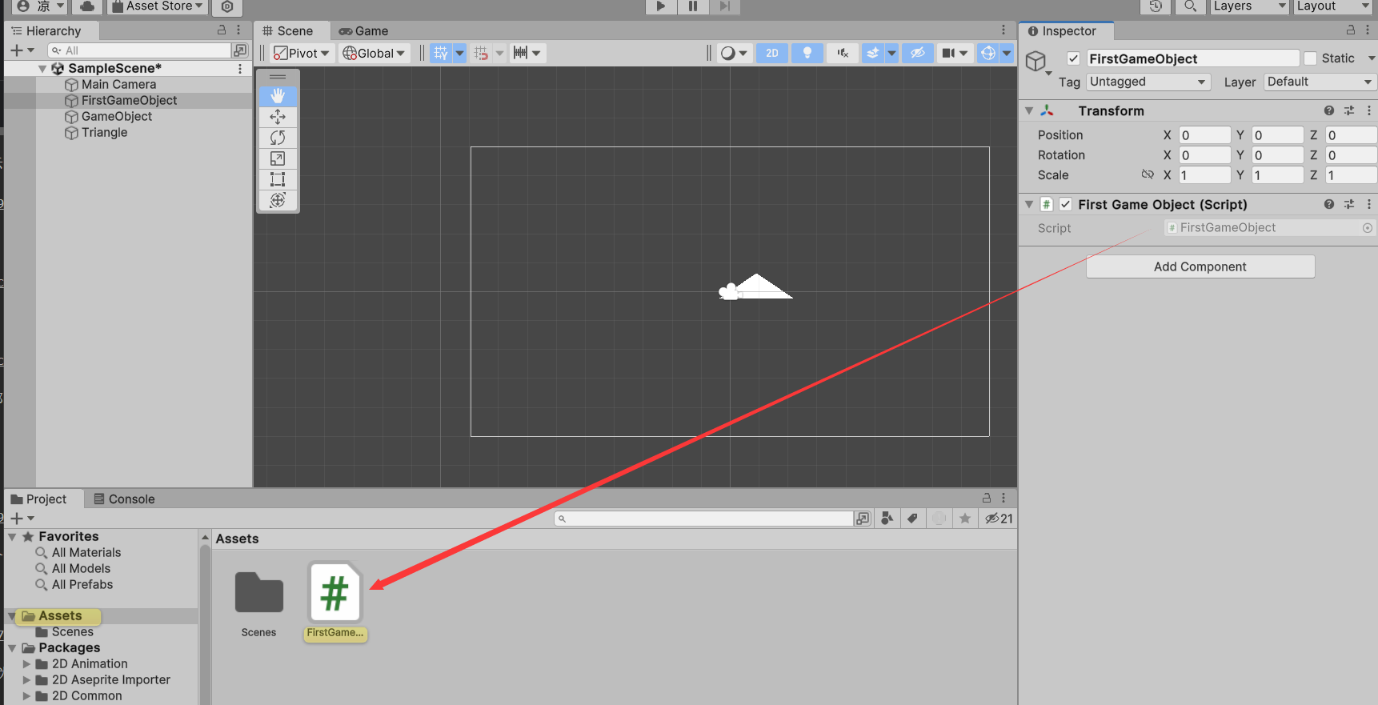Open presets for the Transform component
This screenshot has height=705, width=1378.
click(1349, 110)
